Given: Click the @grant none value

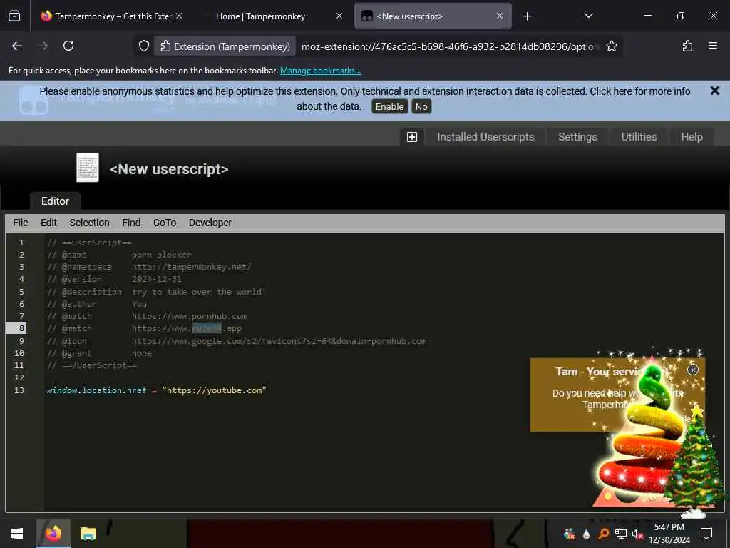Looking at the screenshot, I should (x=142, y=353).
